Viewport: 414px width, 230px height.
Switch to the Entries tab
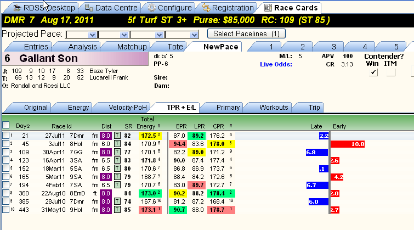(29, 47)
